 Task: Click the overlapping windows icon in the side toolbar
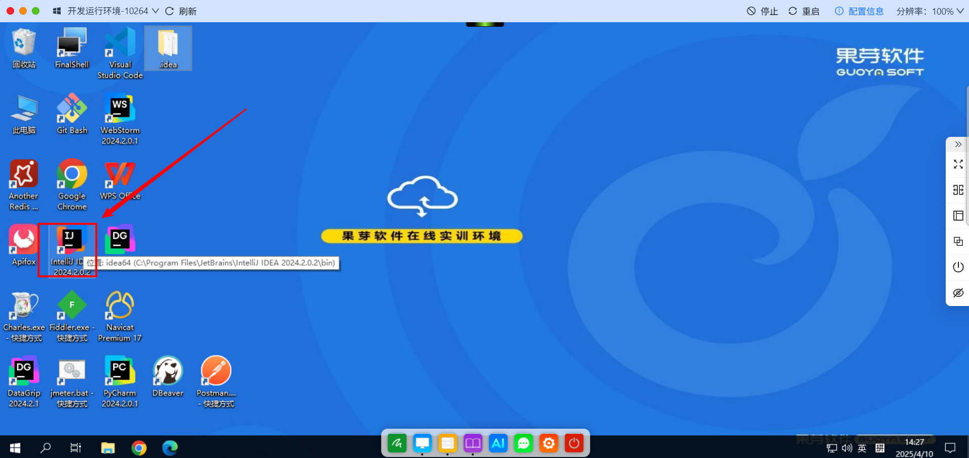(x=958, y=241)
